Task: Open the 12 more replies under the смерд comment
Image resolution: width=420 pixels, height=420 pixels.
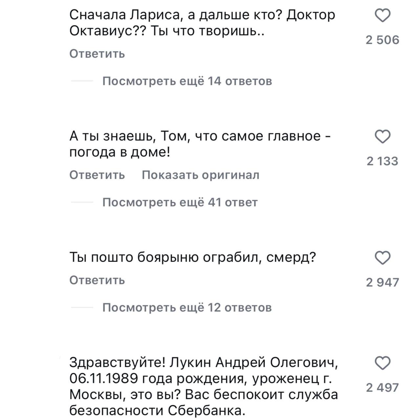Action: (187, 308)
